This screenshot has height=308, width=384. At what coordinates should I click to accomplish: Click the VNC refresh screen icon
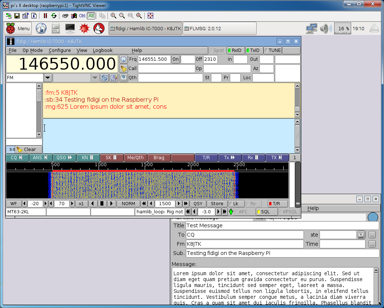[x=54, y=16]
